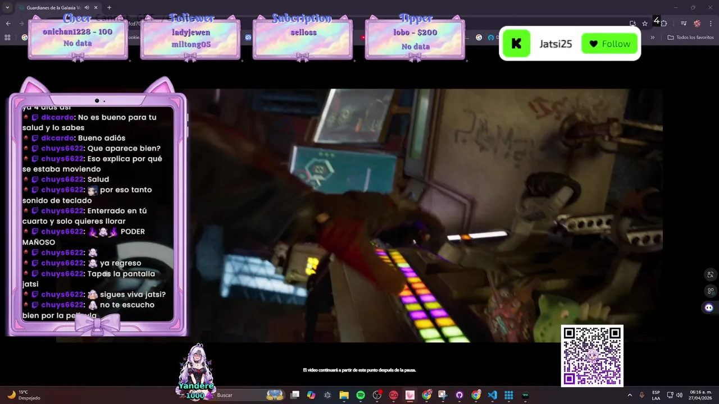Click the chat message 'PODER MAÑOSO'
Screen dimensions: 719x404
coord(84,237)
